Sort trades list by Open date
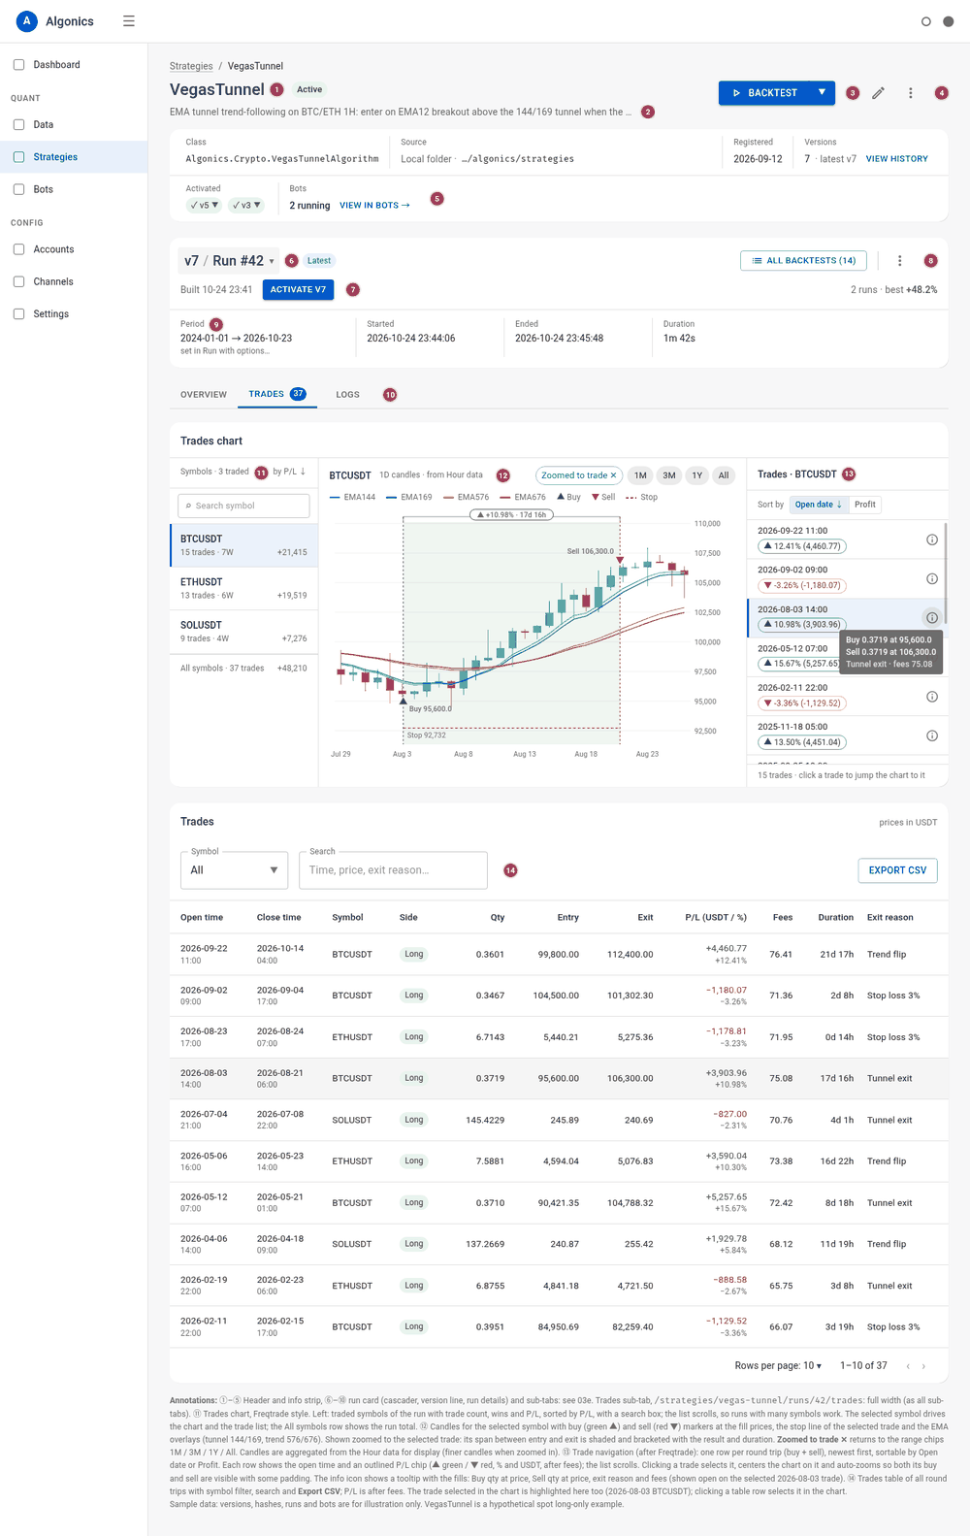 (x=818, y=505)
